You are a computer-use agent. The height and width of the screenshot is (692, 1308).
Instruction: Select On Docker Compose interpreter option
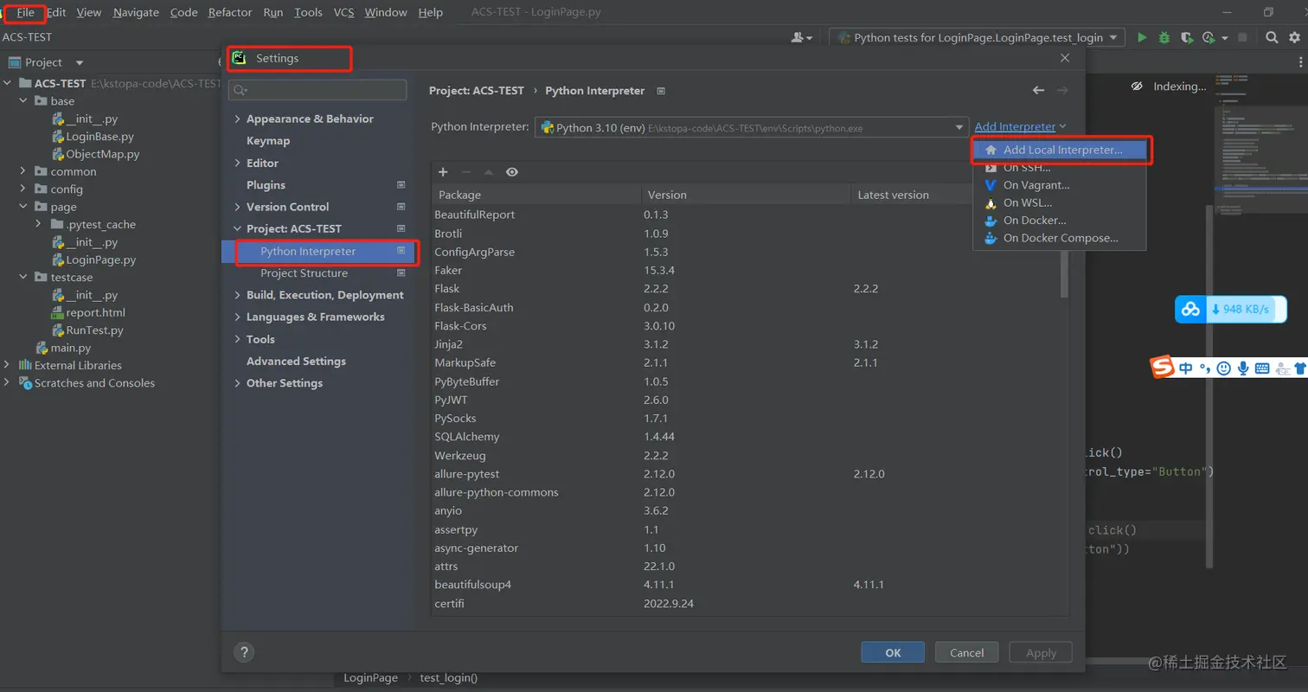click(1060, 238)
